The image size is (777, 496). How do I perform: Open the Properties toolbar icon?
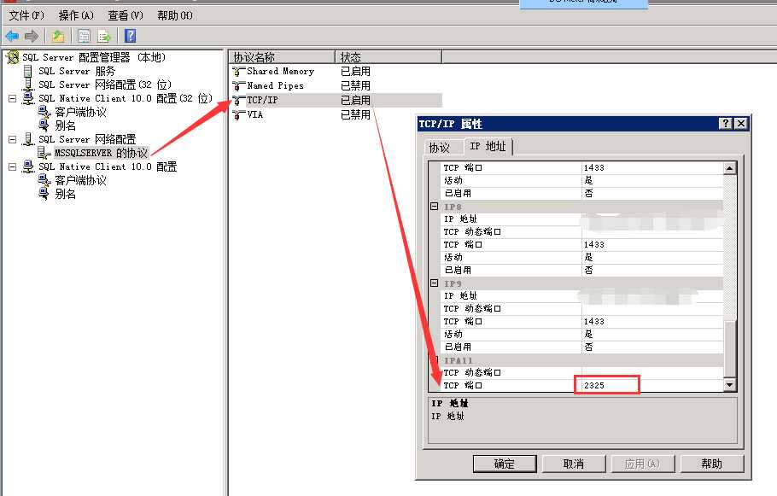pos(85,36)
